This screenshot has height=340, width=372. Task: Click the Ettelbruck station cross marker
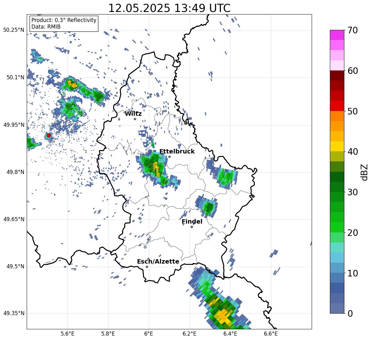[169, 157]
